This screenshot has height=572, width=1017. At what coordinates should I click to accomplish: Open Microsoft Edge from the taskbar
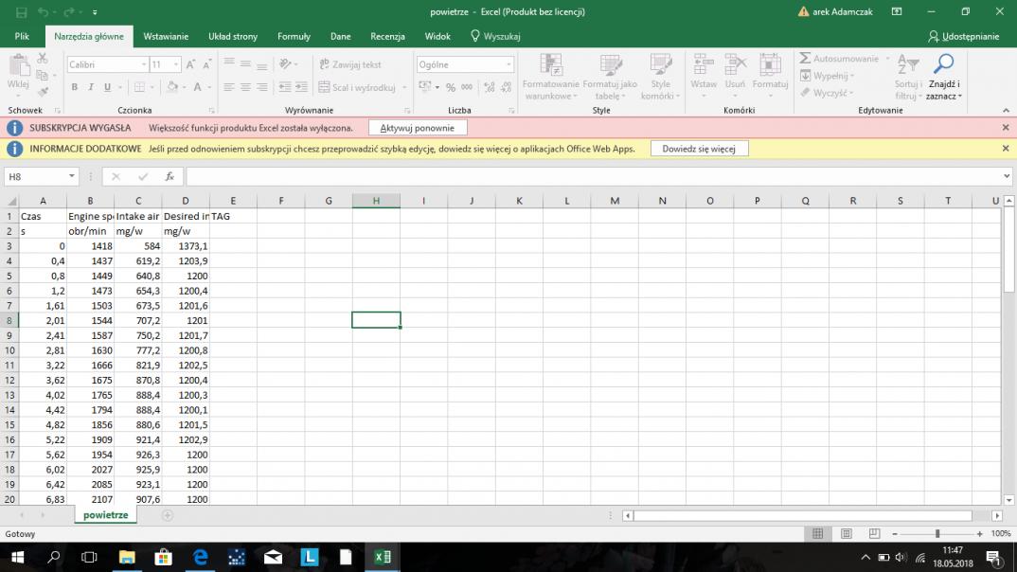tap(201, 558)
